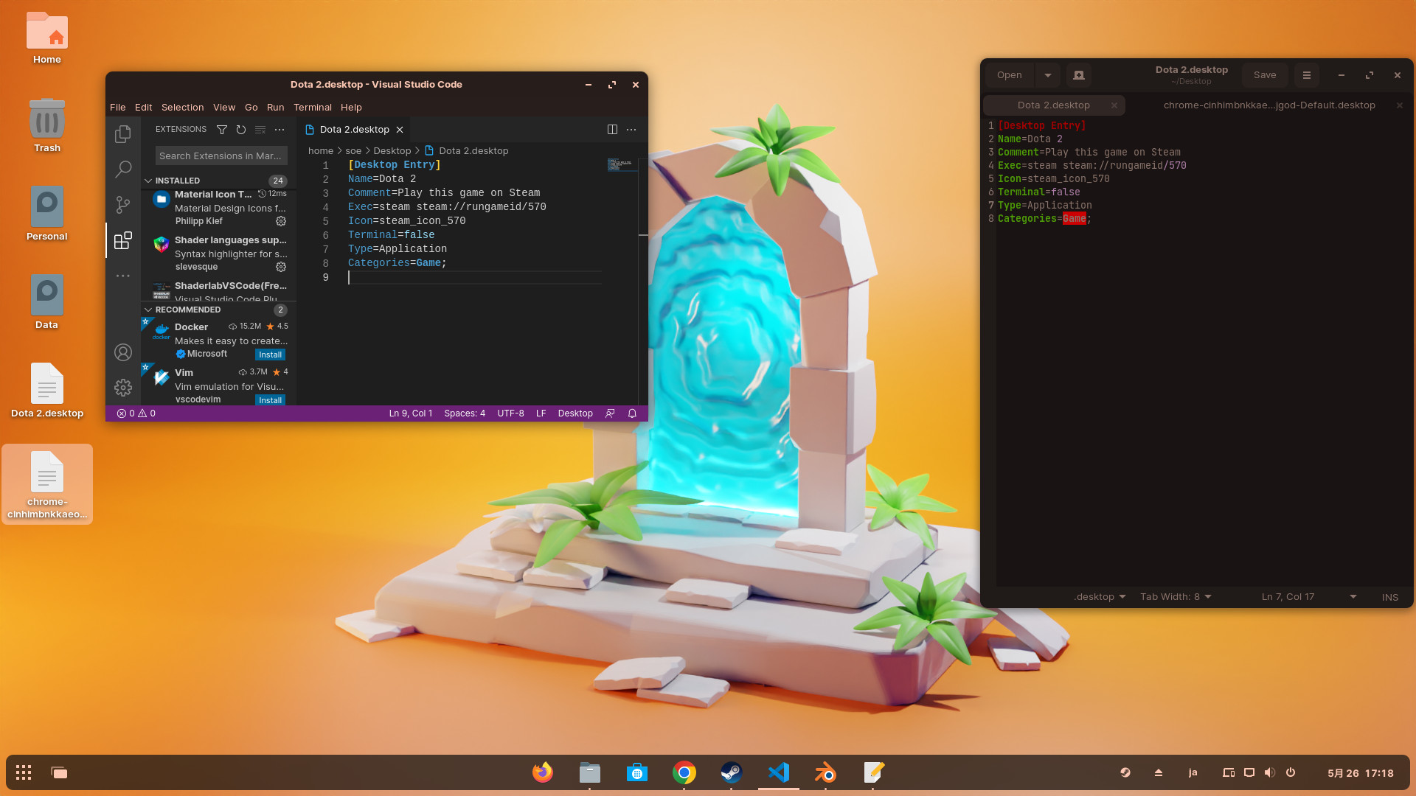Viewport: 1416px width, 796px height.
Task: Open clock showing 5月 26 17:18
Action: point(1360,773)
